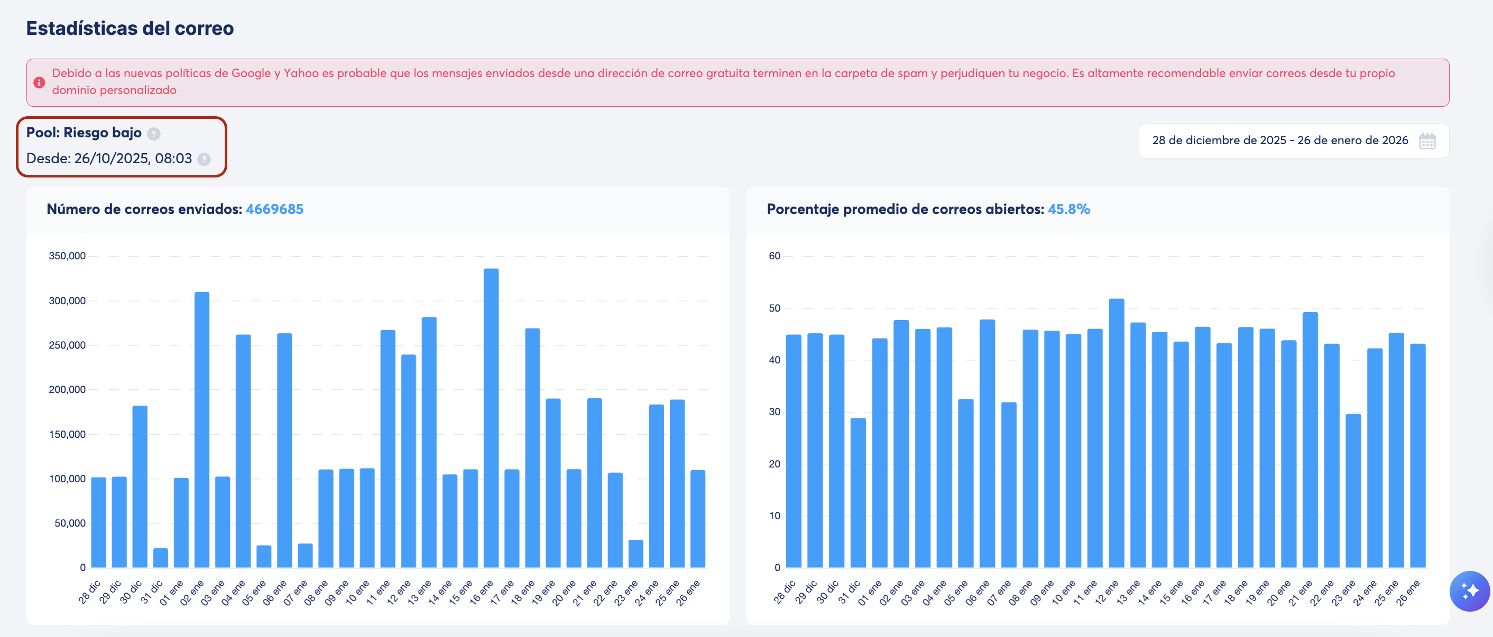Click the 21 ene bar in open rate chart
The height and width of the screenshot is (637, 1493).
pos(1310,439)
